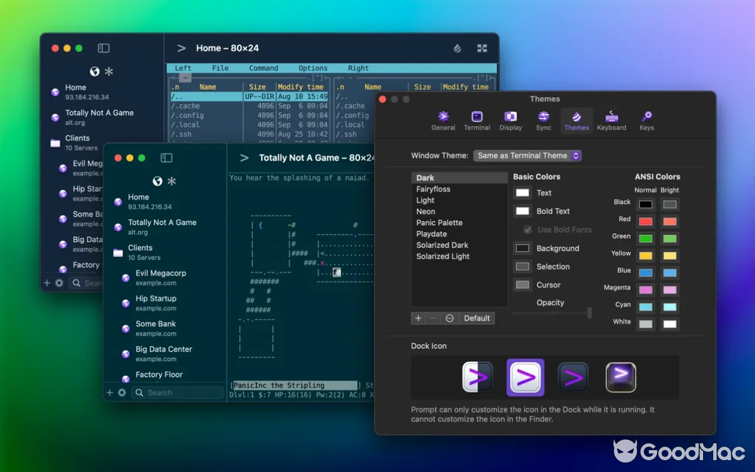The width and height of the screenshot is (755, 472).
Task: Click the globe icon above the server list
Action: click(156, 181)
